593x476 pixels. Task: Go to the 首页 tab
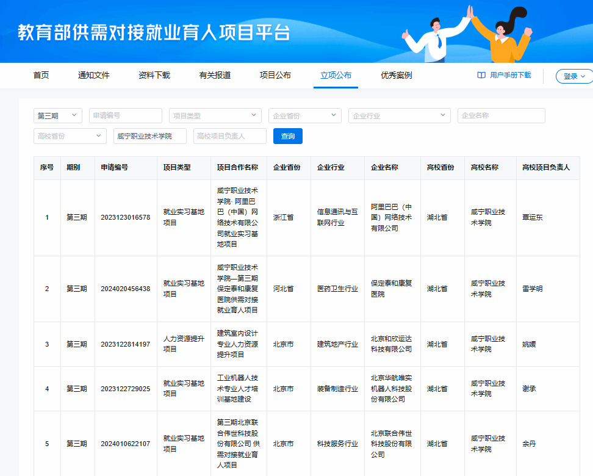pyautogui.click(x=41, y=76)
